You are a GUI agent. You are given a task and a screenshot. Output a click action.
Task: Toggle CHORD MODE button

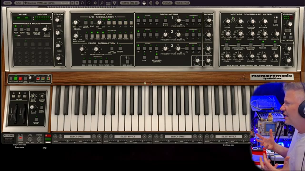(36, 119)
